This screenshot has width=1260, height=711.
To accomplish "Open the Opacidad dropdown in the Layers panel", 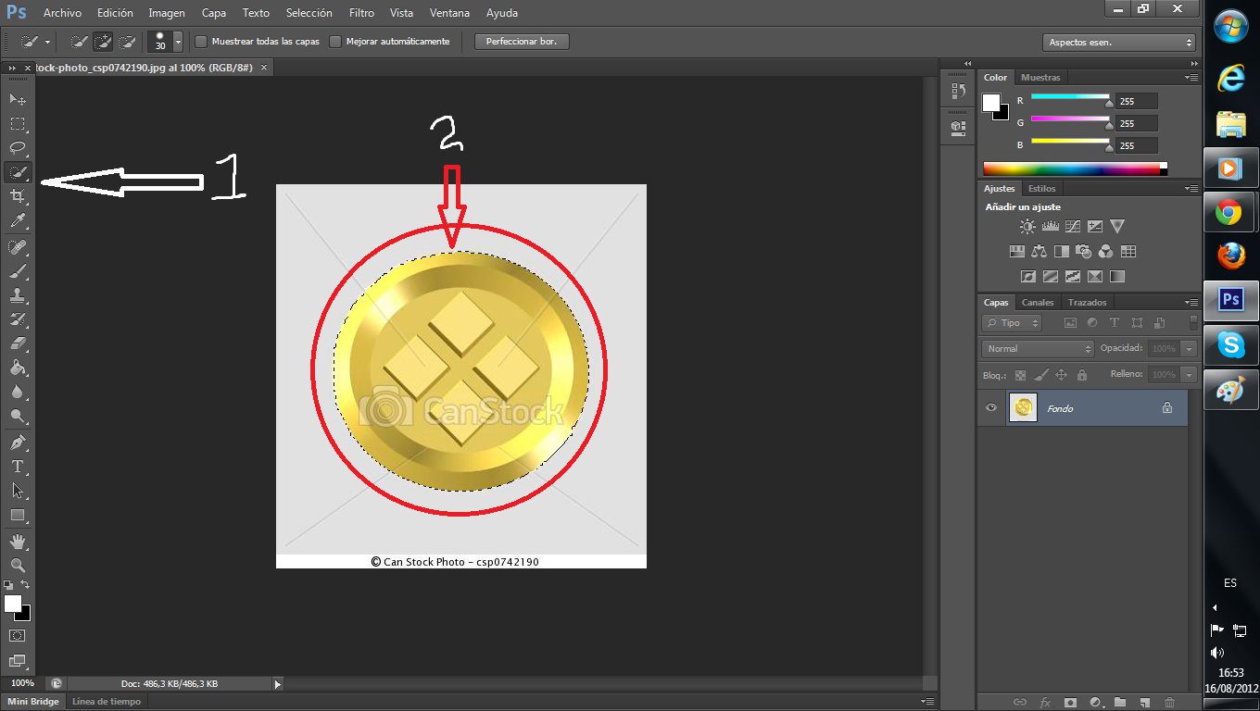I will coord(1187,348).
